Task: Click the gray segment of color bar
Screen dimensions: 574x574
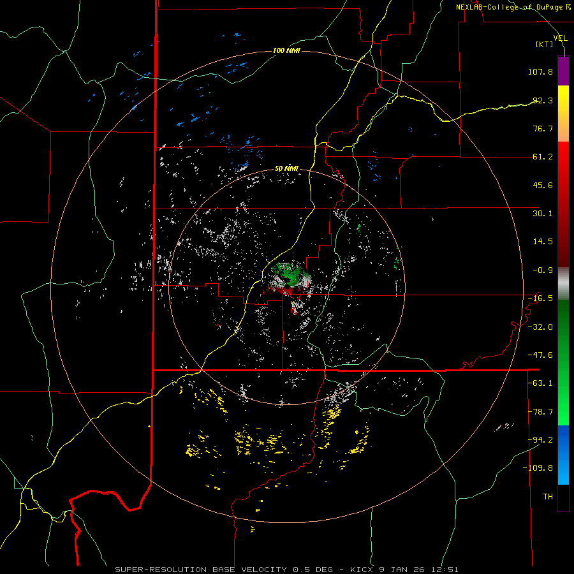Action: pyautogui.click(x=563, y=284)
